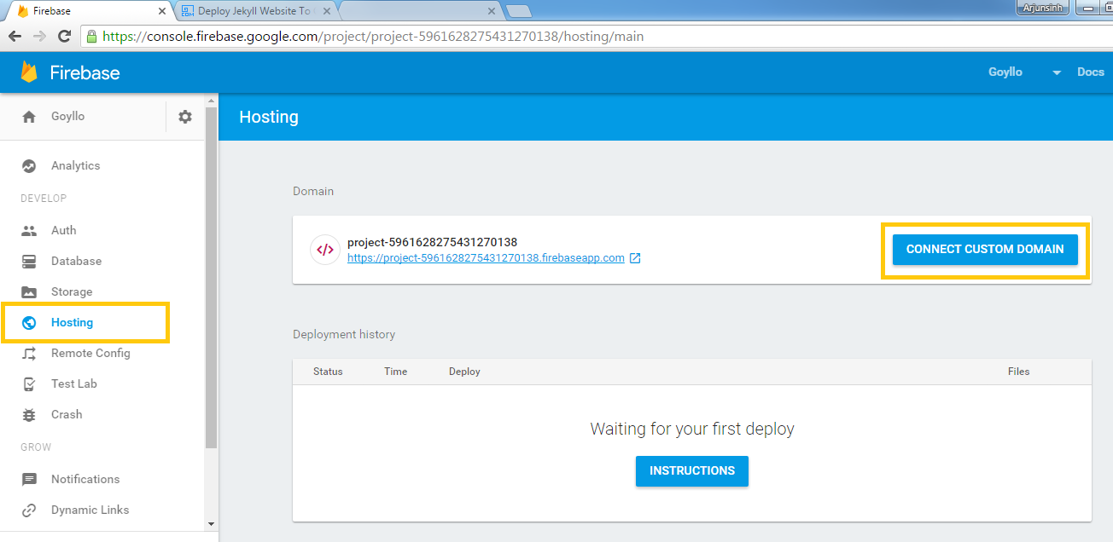Click the browser back arrow
The height and width of the screenshot is (542, 1113).
[x=15, y=37]
